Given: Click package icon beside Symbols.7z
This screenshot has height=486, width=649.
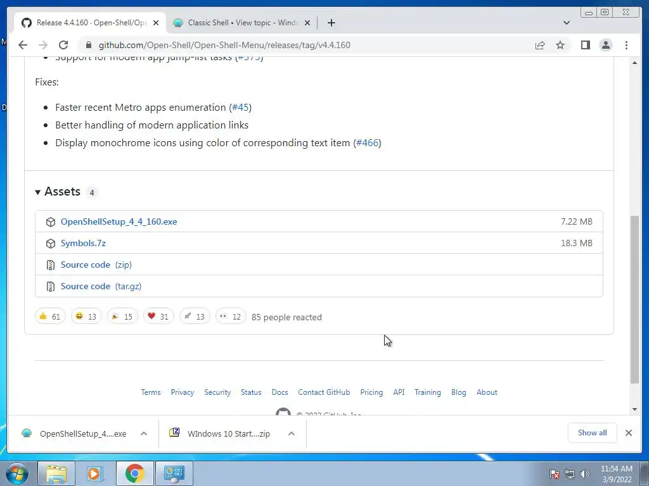Looking at the screenshot, I should click(51, 244).
